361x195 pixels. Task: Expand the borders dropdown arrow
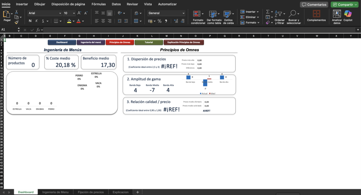pos(61,21)
